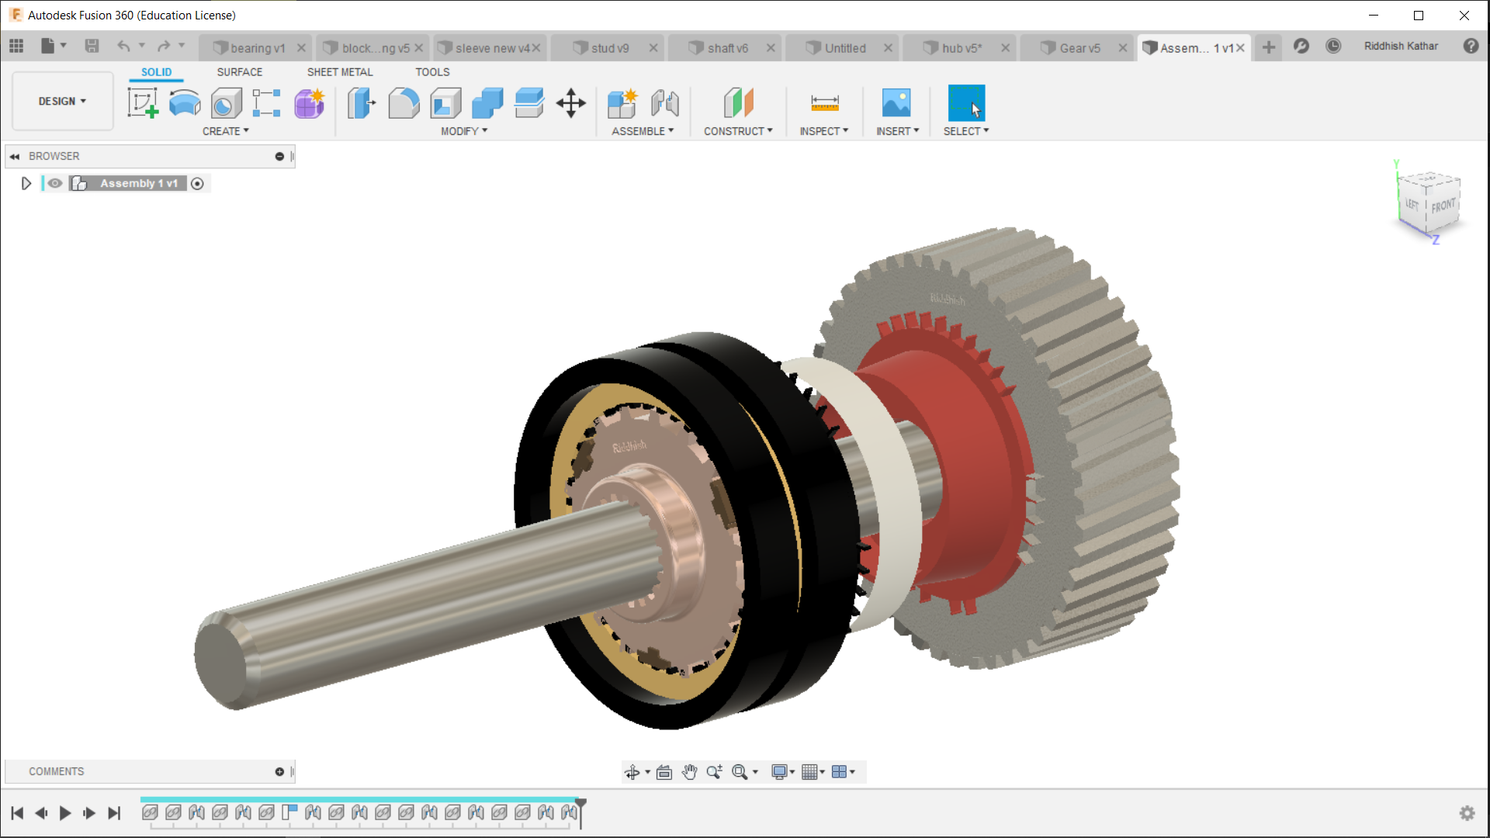Open Display Settings dropdown in navigation bar

pyautogui.click(x=783, y=771)
